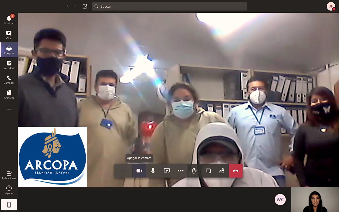Mute the microphone in call controls
This screenshot has width=339, height=212.
(153, 171)
